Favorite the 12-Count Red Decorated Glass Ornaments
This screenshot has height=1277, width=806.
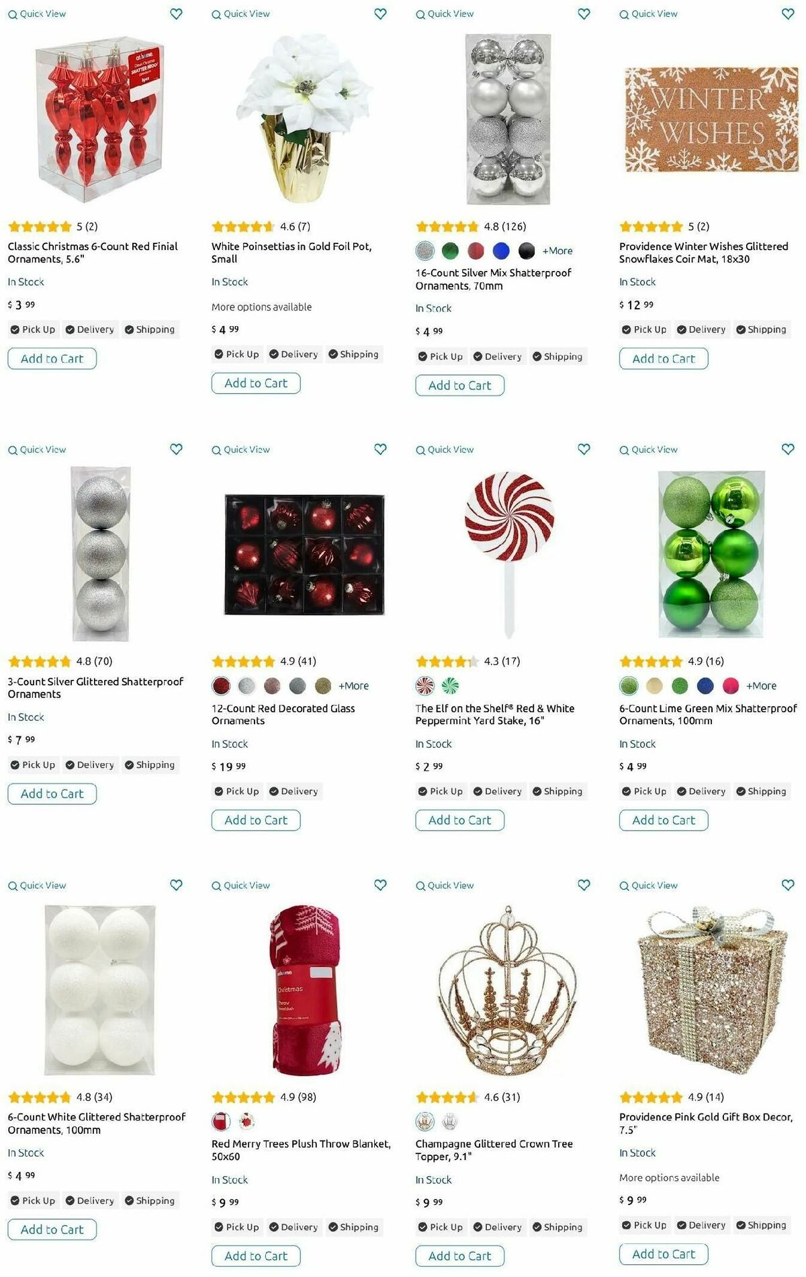pos(380,449)
